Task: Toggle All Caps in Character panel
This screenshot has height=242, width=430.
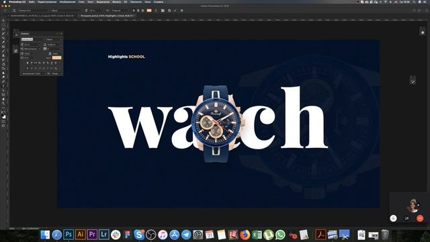Action: point(36,63)
